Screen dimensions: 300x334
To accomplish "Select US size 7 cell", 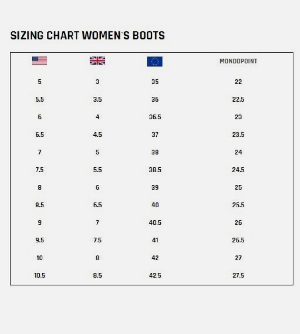I will click(40, 152).
